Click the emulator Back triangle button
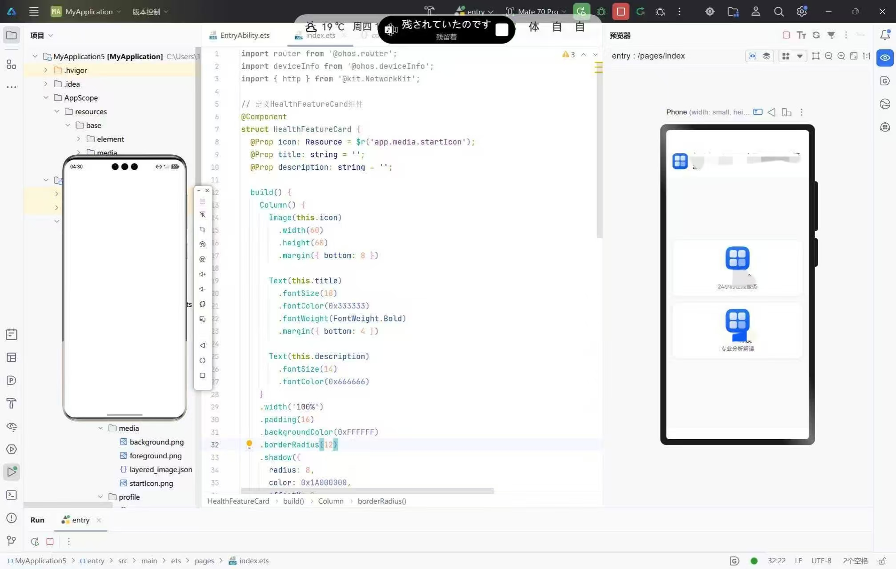The width and height of the screenshot is (896, 569). tap(203, 345)
